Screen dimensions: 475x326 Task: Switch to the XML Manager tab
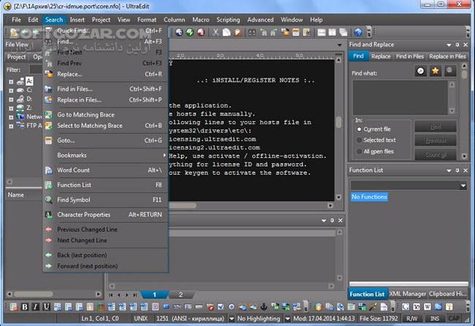(x=408, y=294)
